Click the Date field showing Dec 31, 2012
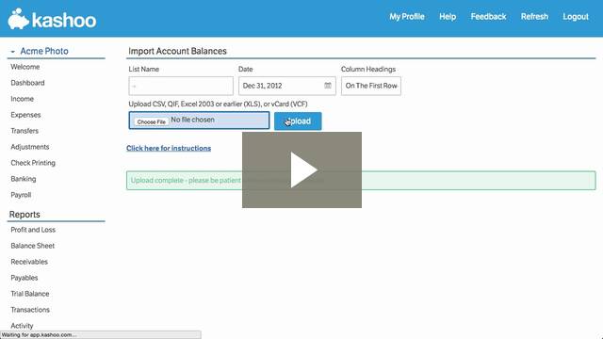The image size is (603, 339). coord(286,86)
